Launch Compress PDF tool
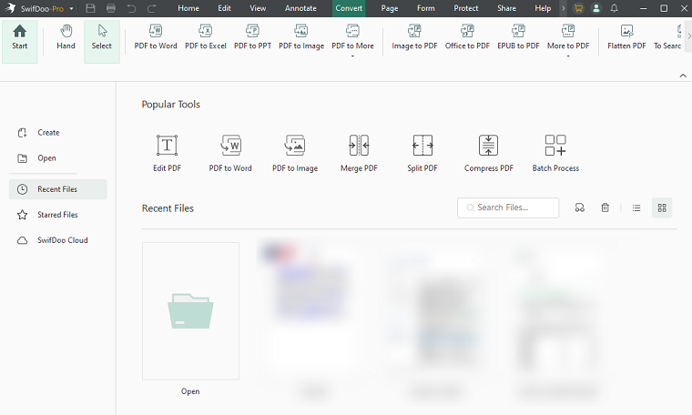 [x=489, y=153]
